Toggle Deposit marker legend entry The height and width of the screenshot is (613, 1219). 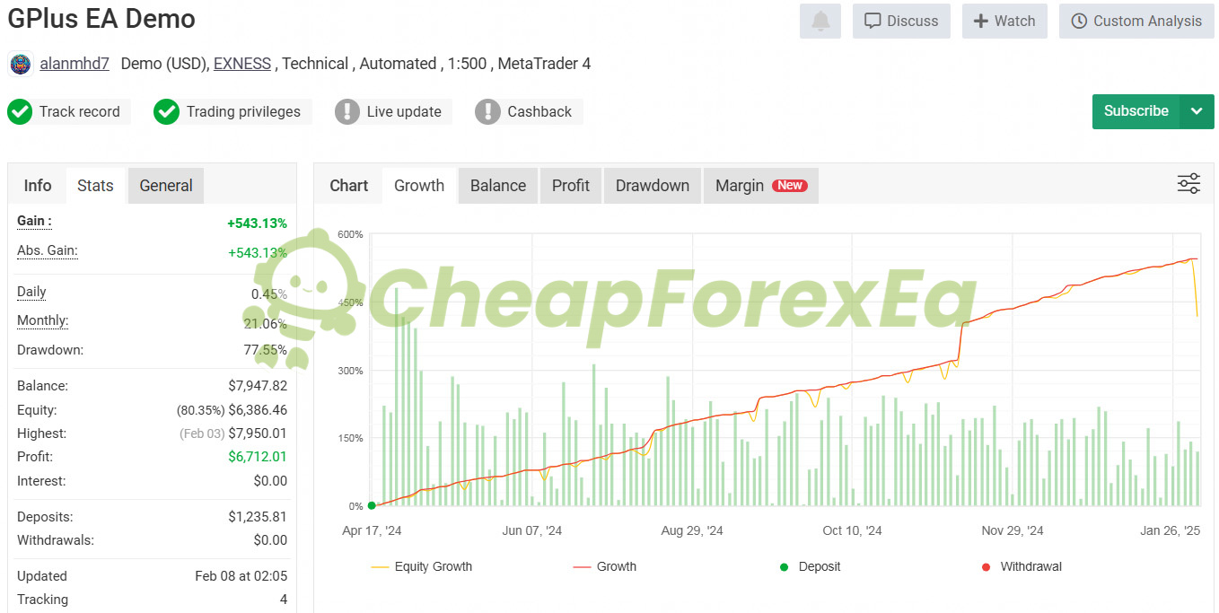coord(810,566)
